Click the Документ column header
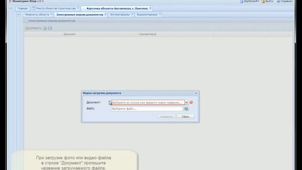The image size is (302, 170). (100, 34)
